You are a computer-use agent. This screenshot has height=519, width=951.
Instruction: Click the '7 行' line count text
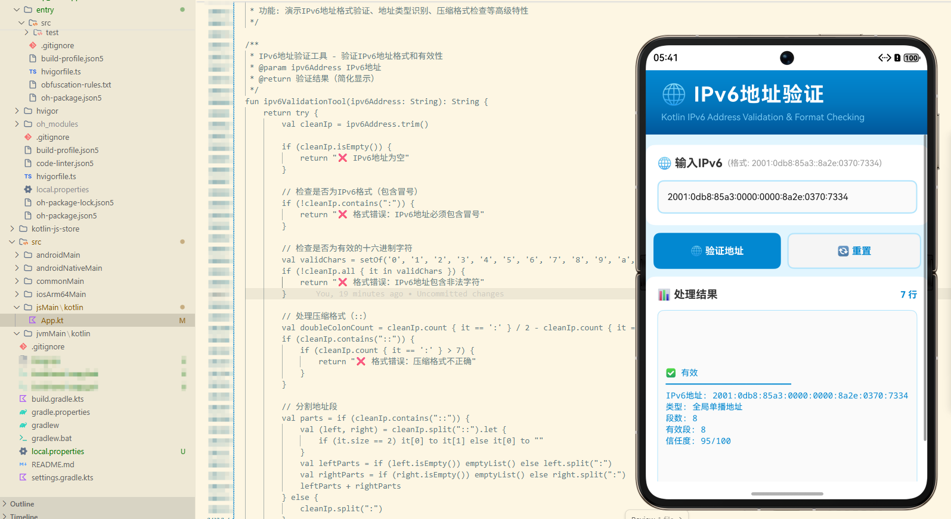(x=909, y=295)
